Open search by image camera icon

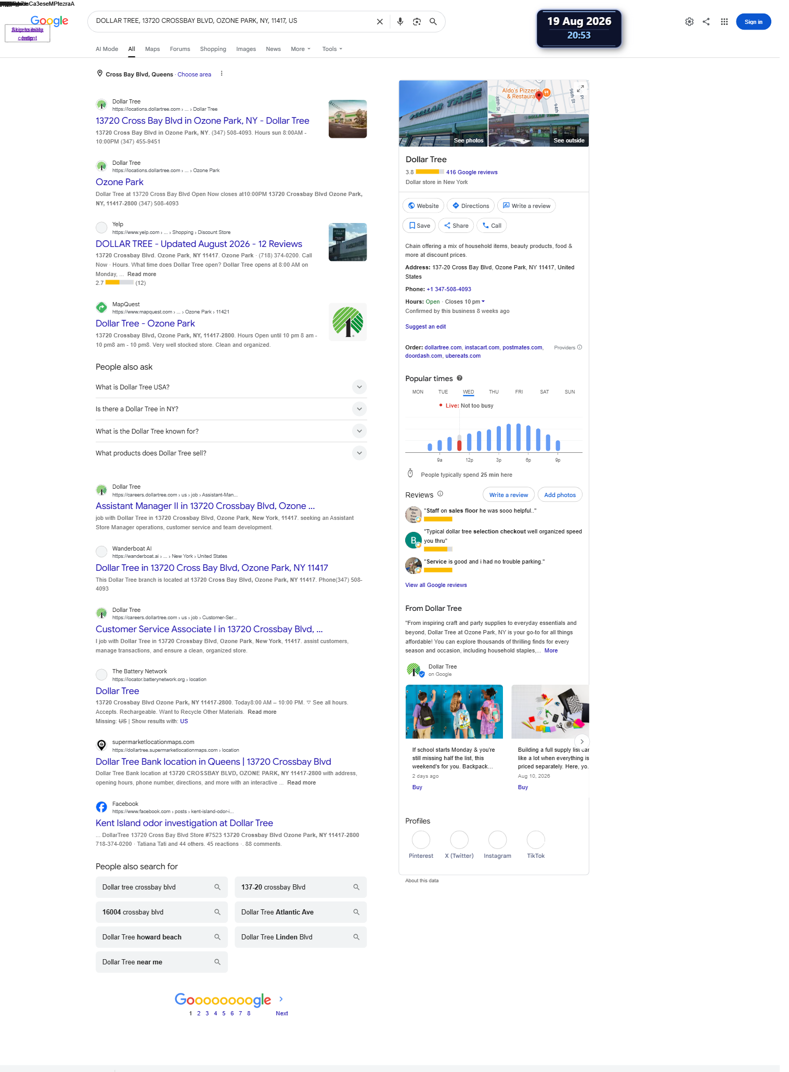click(417, 21)
